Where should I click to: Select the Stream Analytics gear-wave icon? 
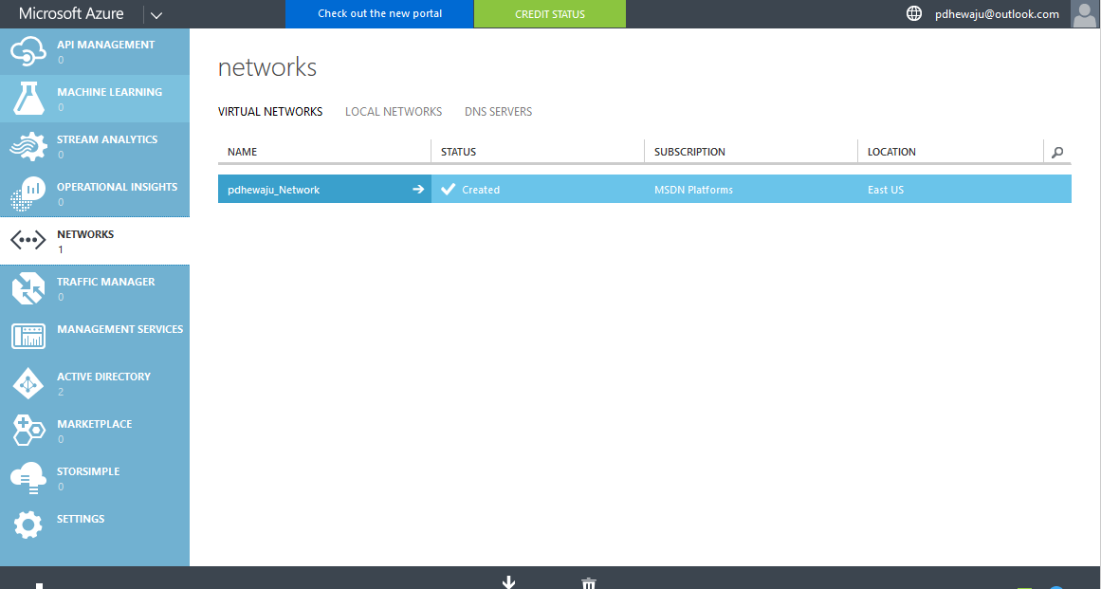coord(28,146)
